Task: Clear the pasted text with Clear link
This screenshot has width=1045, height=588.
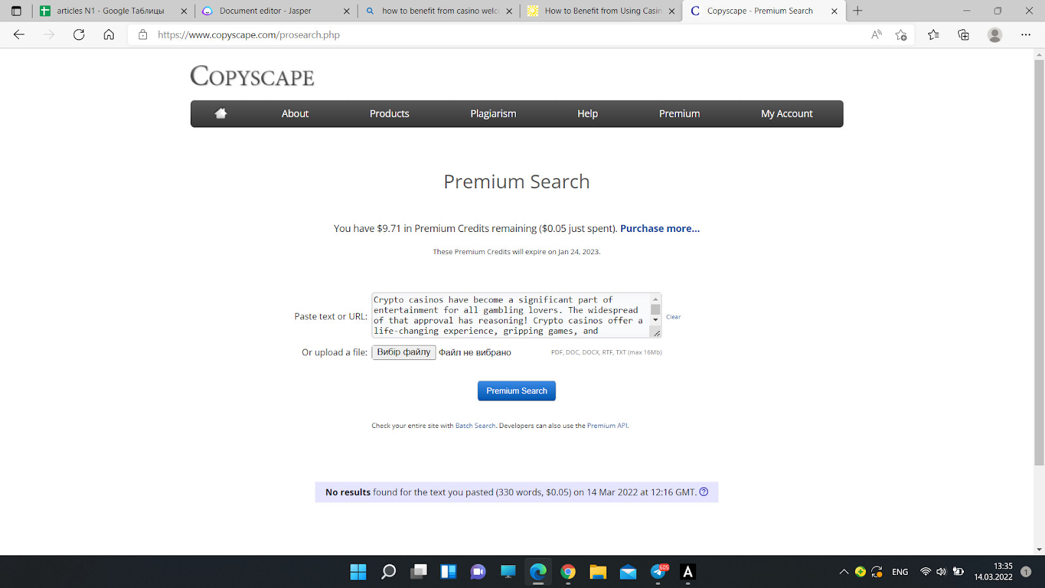Action: pyautogui.click(x=673, y=317)
